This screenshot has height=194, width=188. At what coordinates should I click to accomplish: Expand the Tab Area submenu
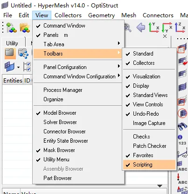click(78, 44)
